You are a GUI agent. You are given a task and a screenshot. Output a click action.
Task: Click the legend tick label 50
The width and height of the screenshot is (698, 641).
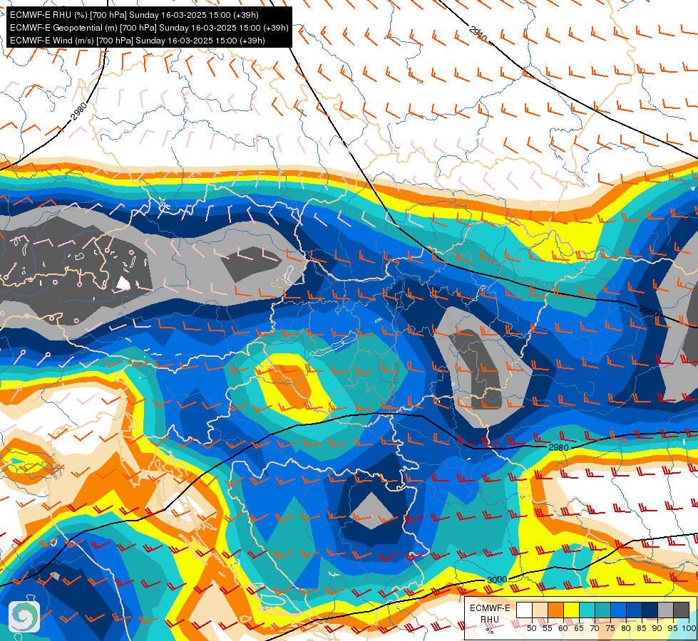point(531,628)
